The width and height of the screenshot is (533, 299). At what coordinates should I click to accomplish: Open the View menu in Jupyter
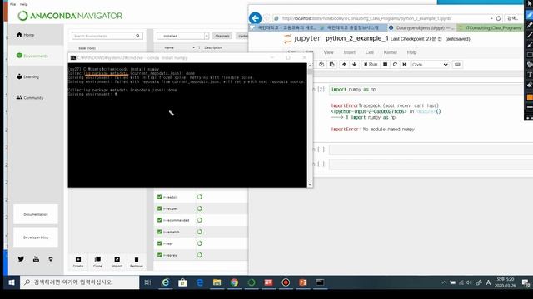(x=328, y=52)
